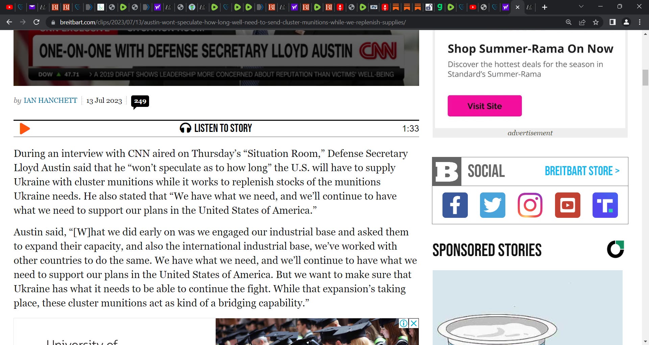Viewport: 649px width, 345px height.
Task: Switch to the tab with open padlock favicon
Action: (429, 7)
